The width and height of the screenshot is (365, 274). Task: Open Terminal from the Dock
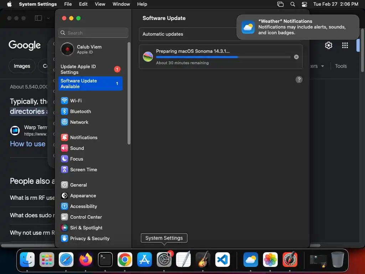click(x=105, y=260)
